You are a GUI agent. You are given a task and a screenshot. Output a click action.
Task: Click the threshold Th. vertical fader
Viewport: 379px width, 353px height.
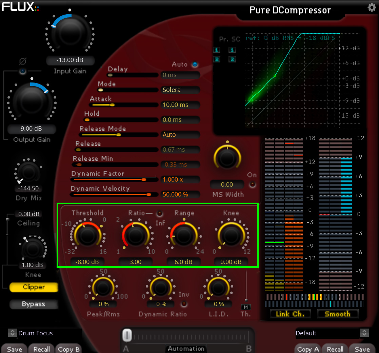coord(246,286)
